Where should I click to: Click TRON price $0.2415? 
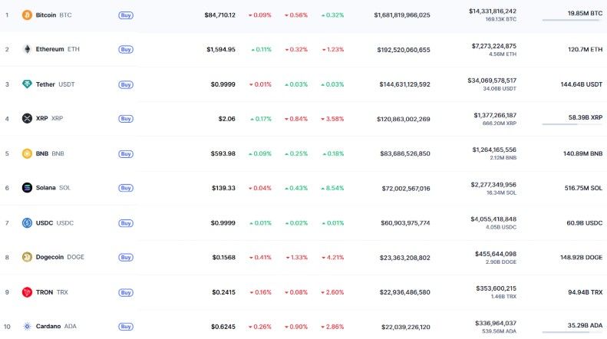point(223,292)
